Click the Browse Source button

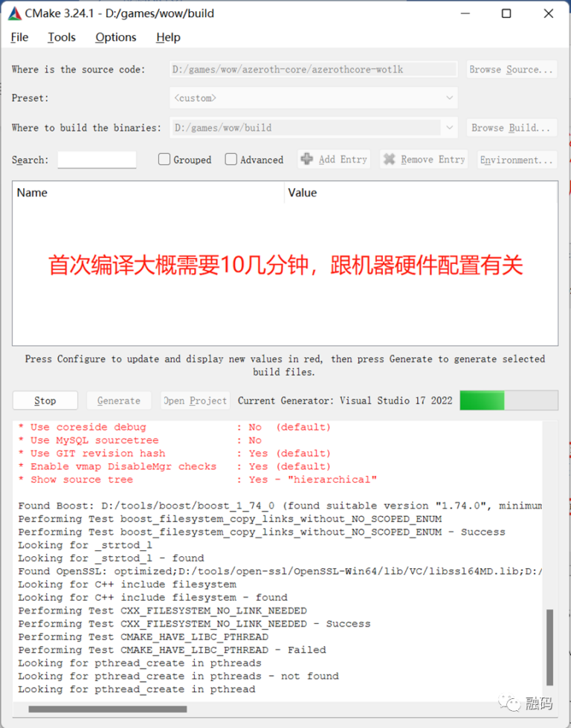tap(512, 69)
